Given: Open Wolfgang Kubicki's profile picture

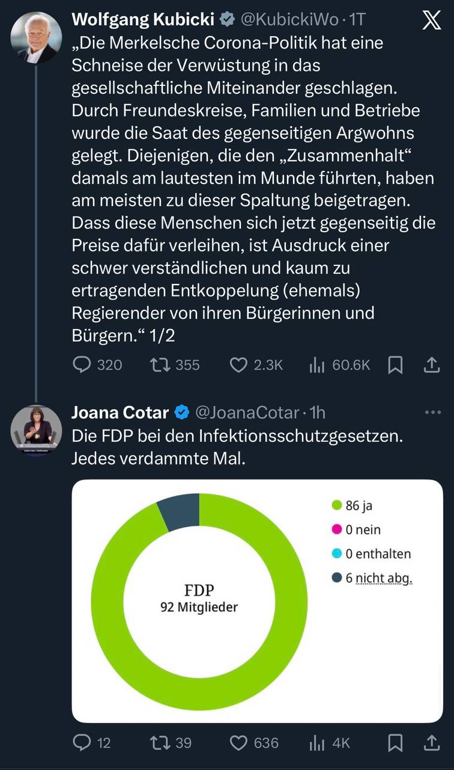Looking at the screenshot, I should click(x=36, y=37).
